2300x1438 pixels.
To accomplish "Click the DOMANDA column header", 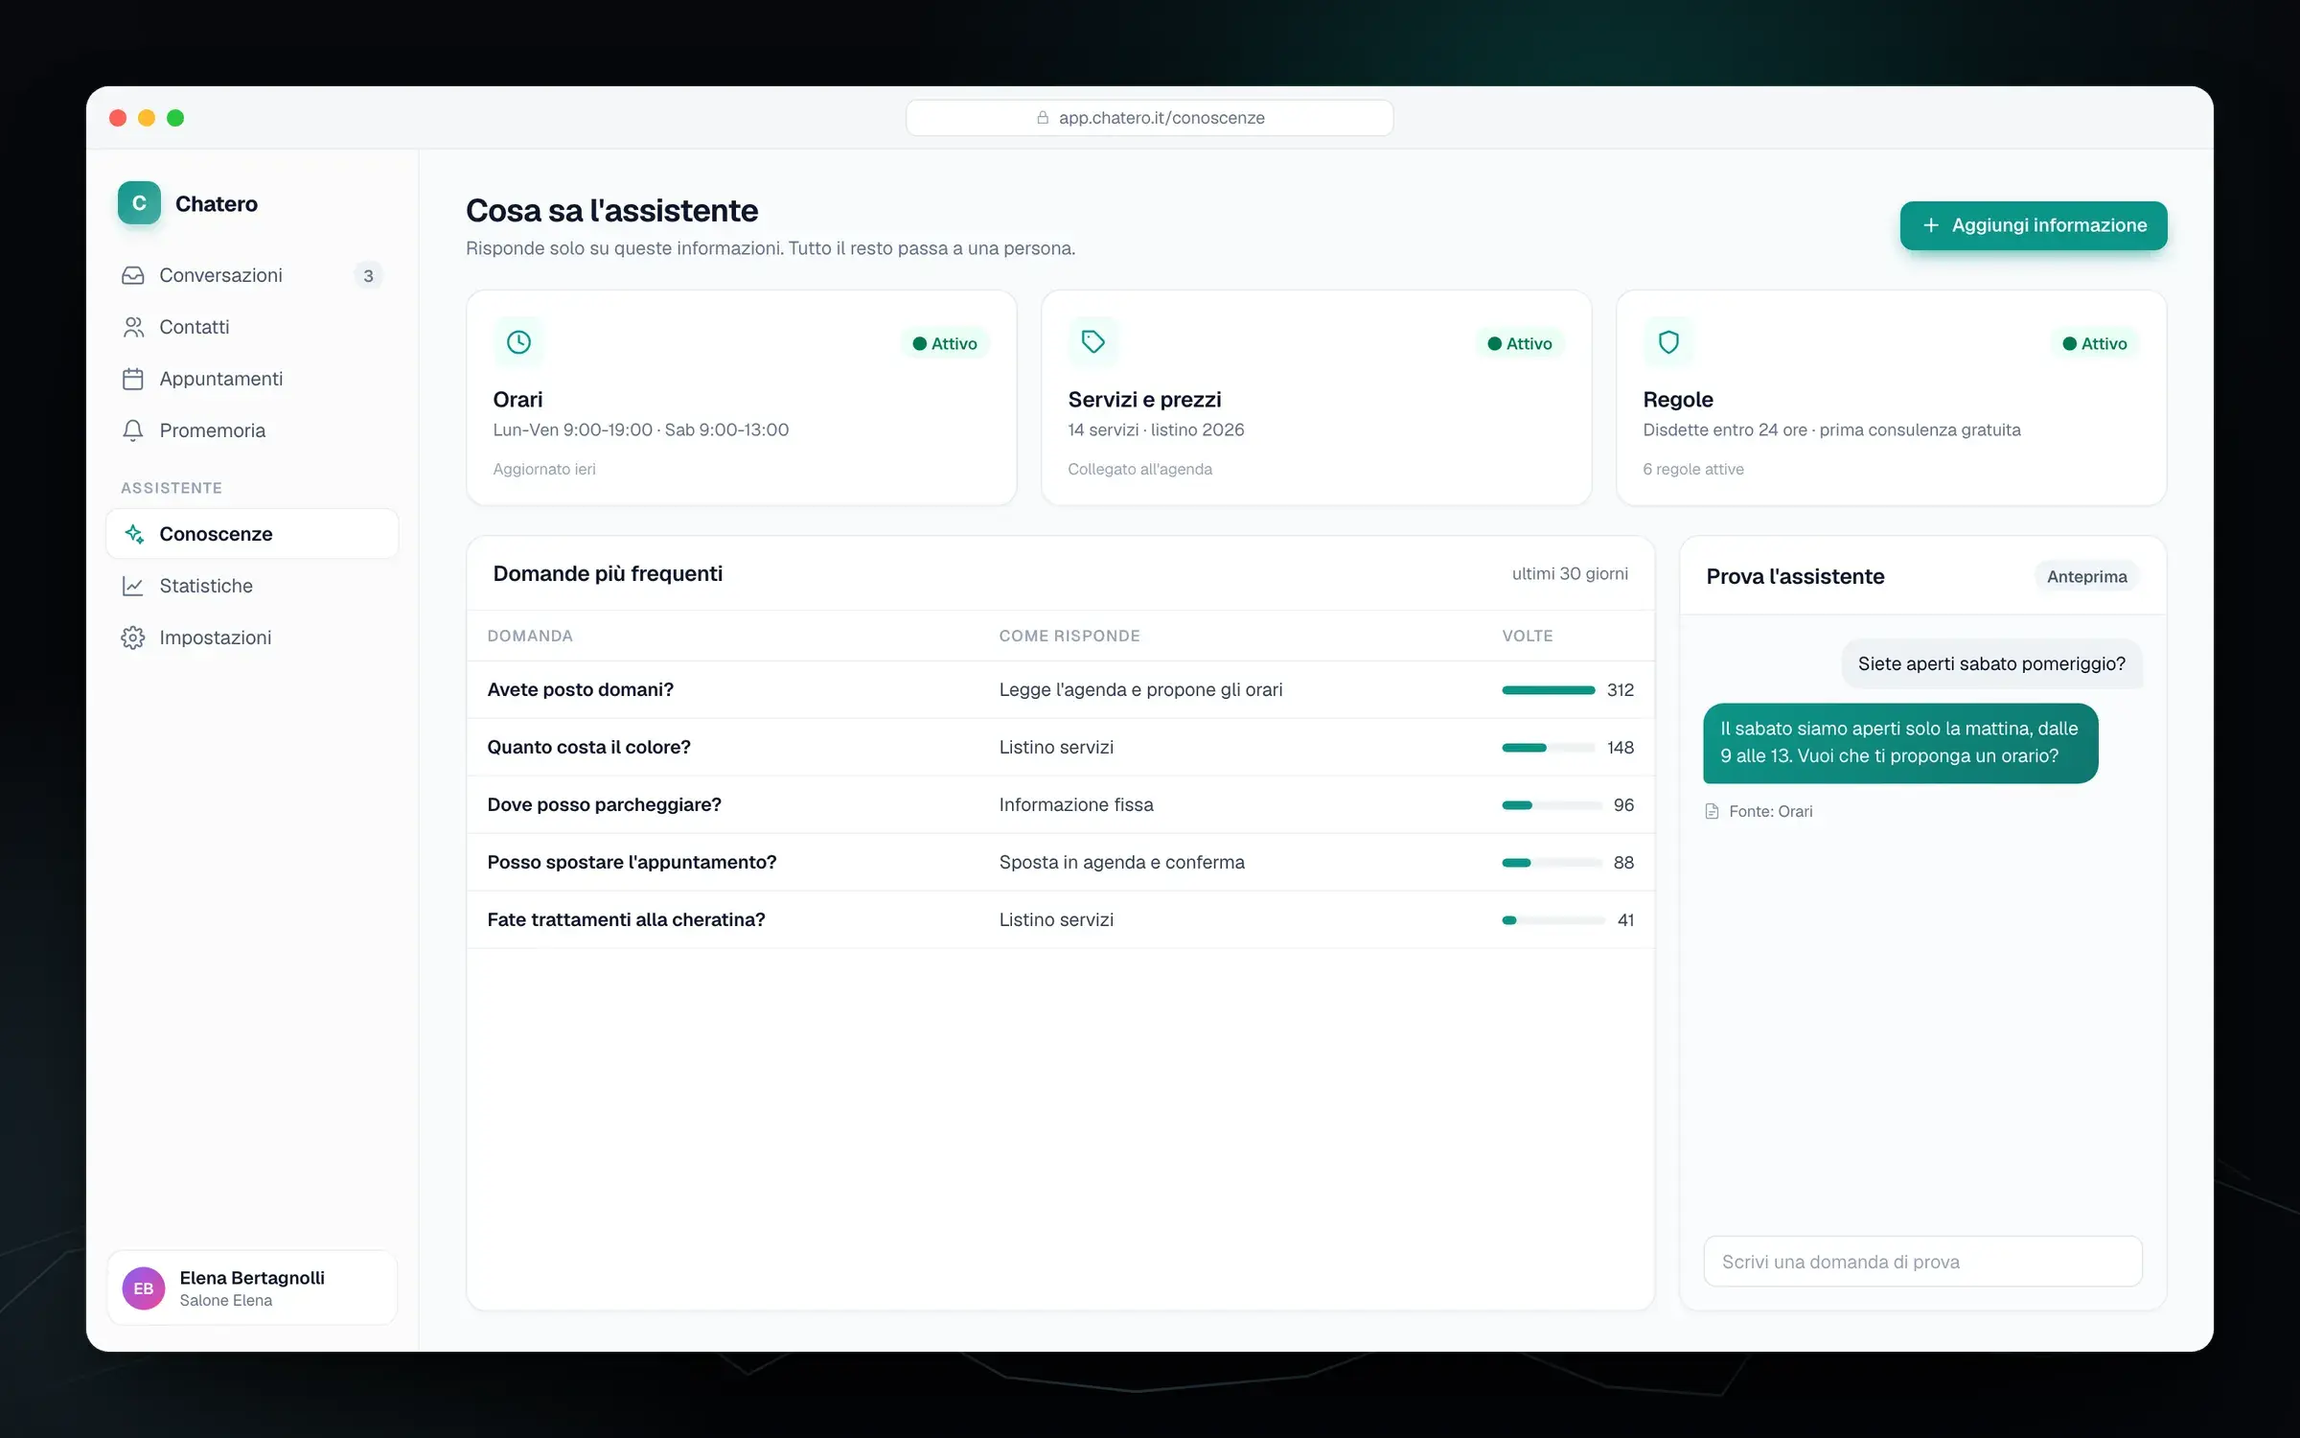I will coord(530,636).
